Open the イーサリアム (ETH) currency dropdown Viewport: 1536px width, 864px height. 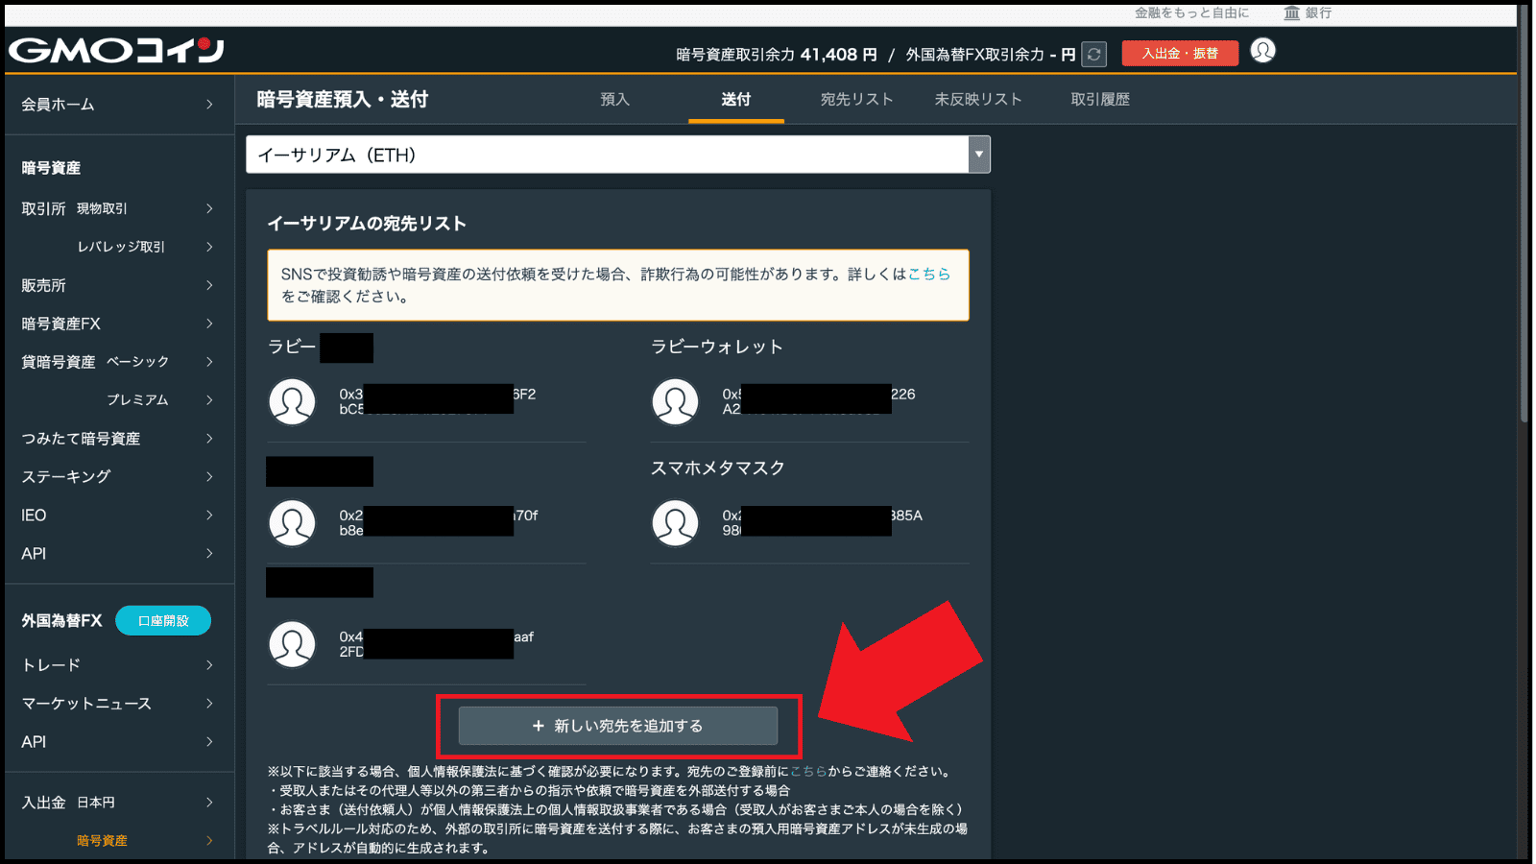click(617, 155)
